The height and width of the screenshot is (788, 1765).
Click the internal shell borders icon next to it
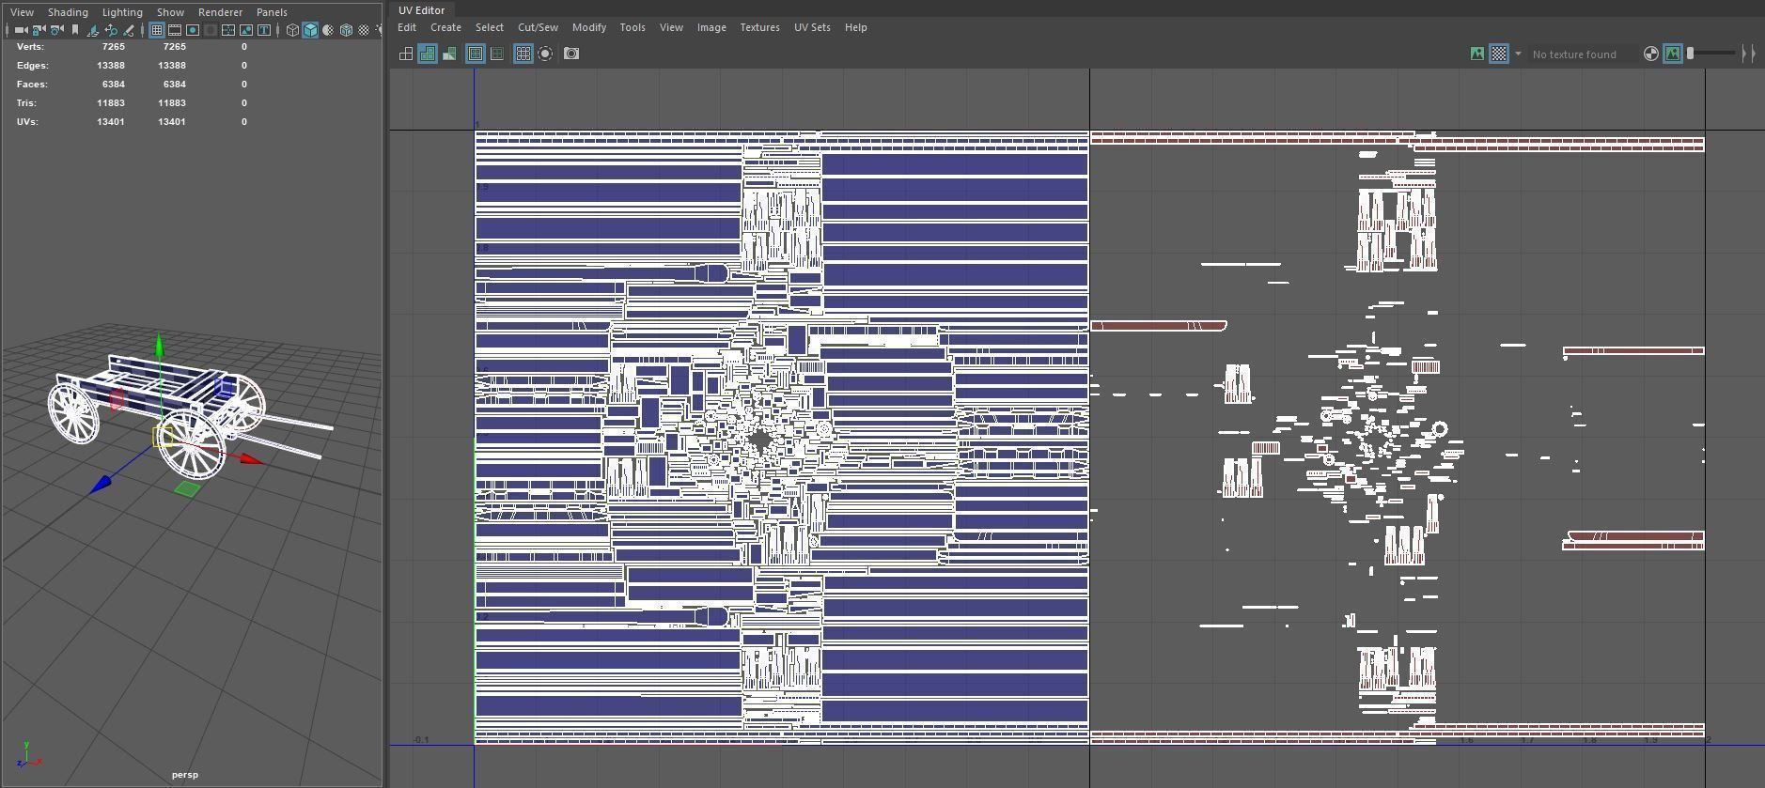tap(497, 54)
